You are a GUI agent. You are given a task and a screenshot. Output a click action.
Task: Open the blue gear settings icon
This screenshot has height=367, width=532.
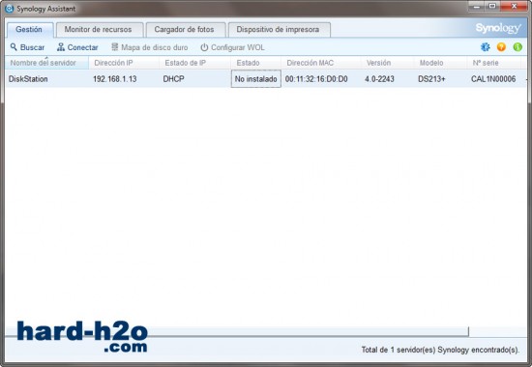[x=486, y=47]
